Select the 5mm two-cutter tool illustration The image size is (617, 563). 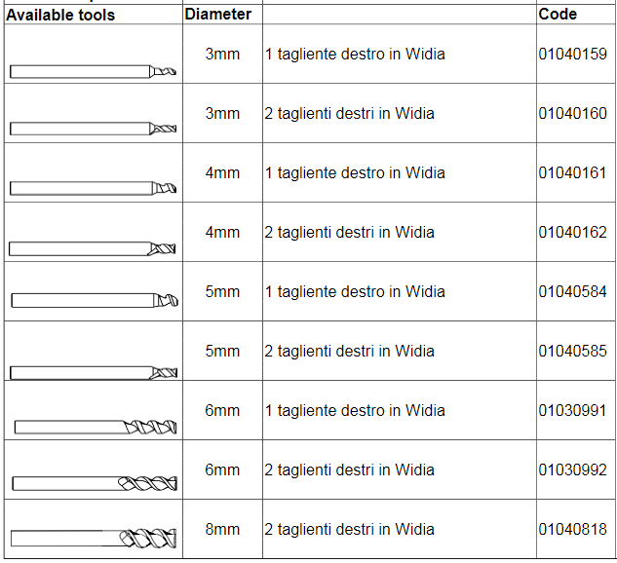click(x=94, y=373)
